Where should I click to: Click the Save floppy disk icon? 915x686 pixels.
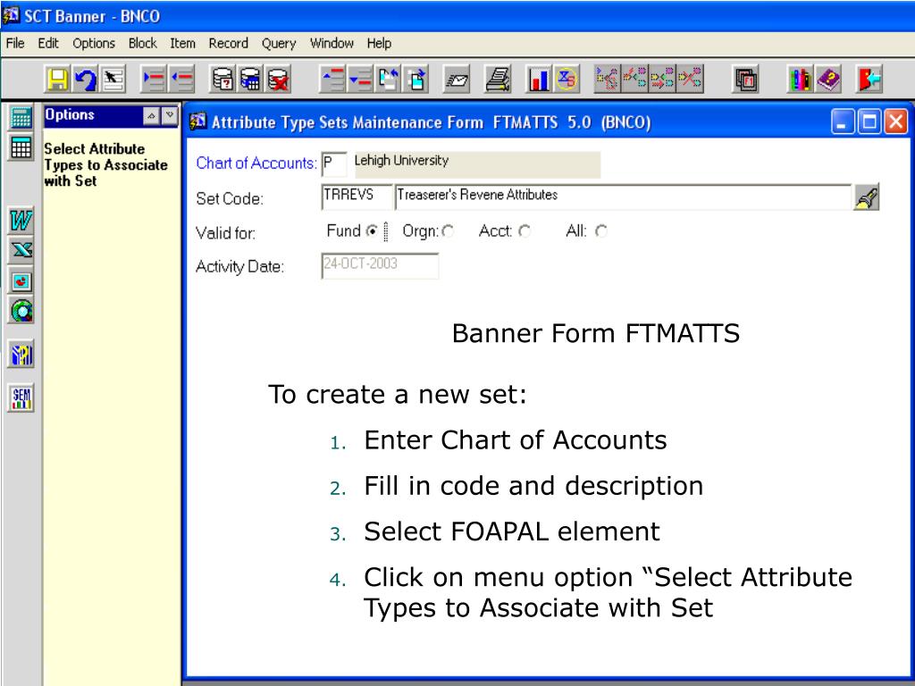coord(57,79)
